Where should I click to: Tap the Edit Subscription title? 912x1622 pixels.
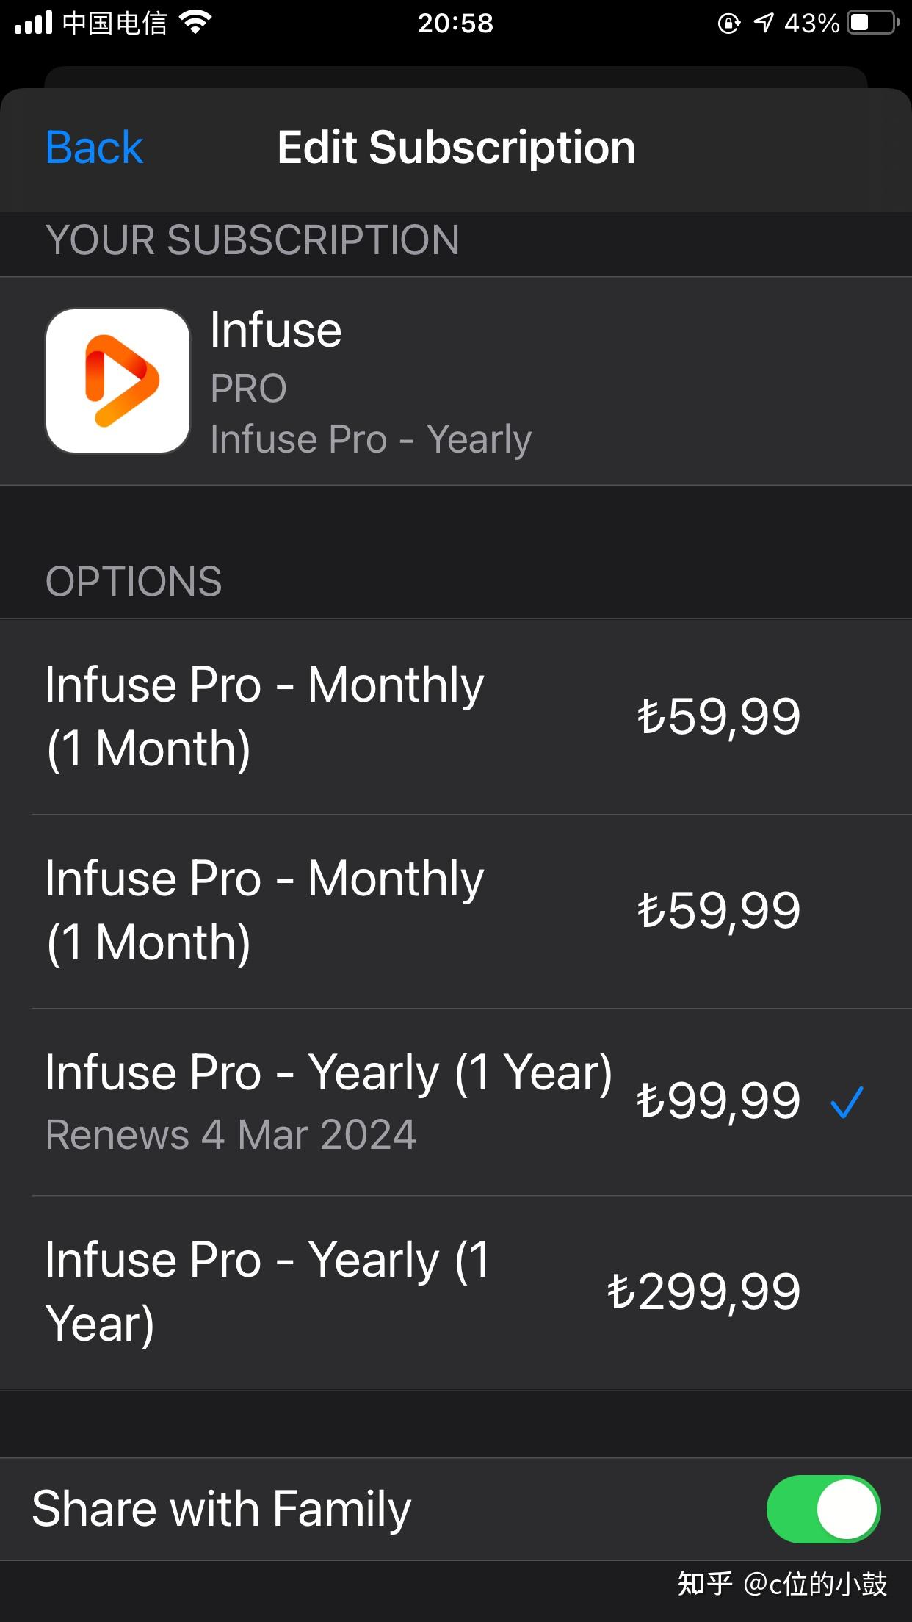456,148
